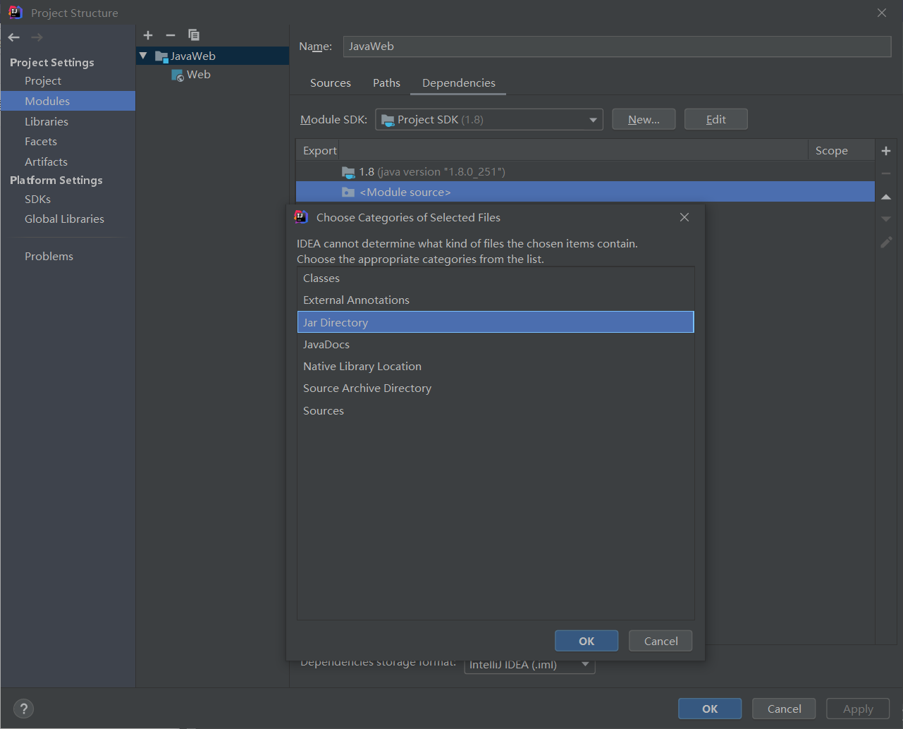Switch to the Dependencies tab
903x729 pixels.
[459, 83]
